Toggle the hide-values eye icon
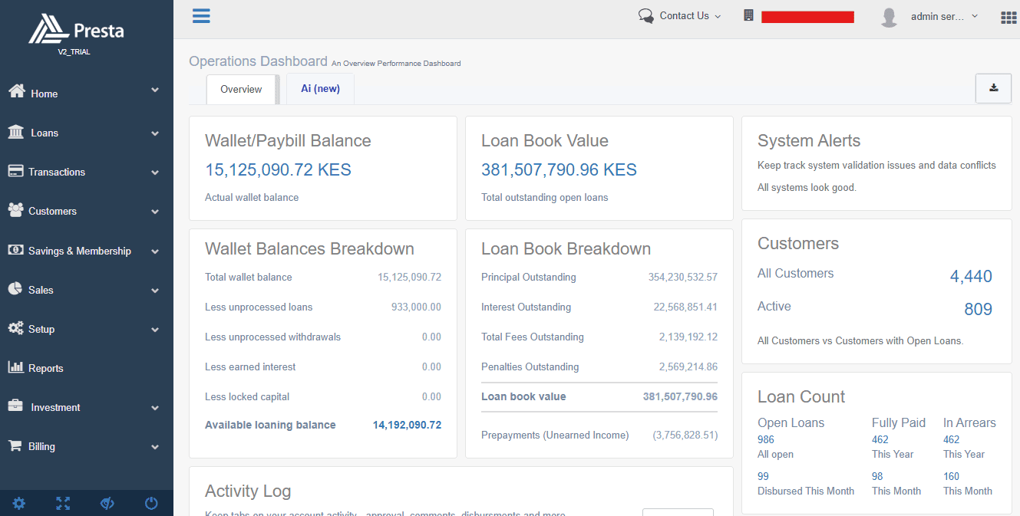Screen dimensions: 1020x516 pos(107,504)
